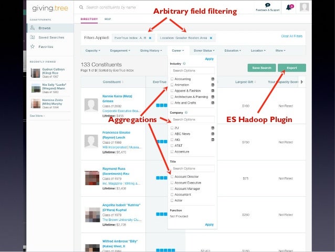
Task: Click the Company Search Options field
Action: click(192, 119)
